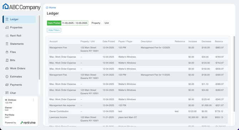
Task: Open the Work Orders toolbox icon
Action: click(7, 69)
